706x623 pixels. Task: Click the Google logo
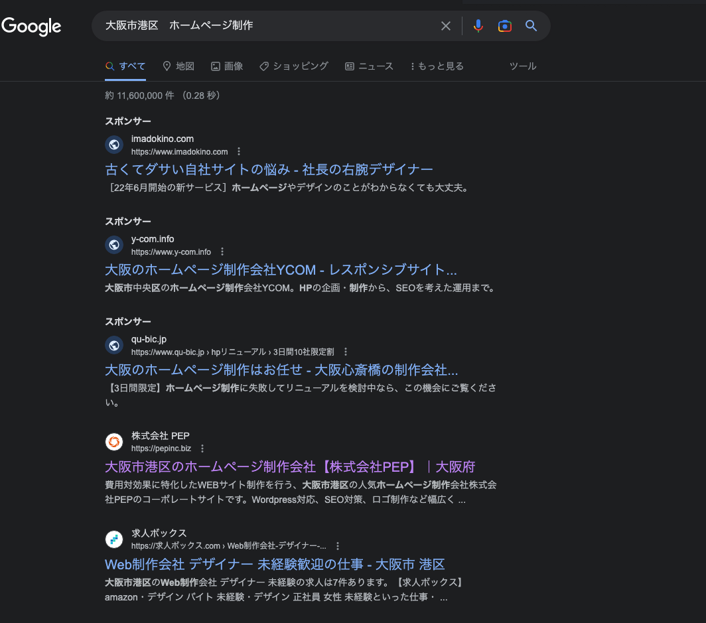pos(31,26)
